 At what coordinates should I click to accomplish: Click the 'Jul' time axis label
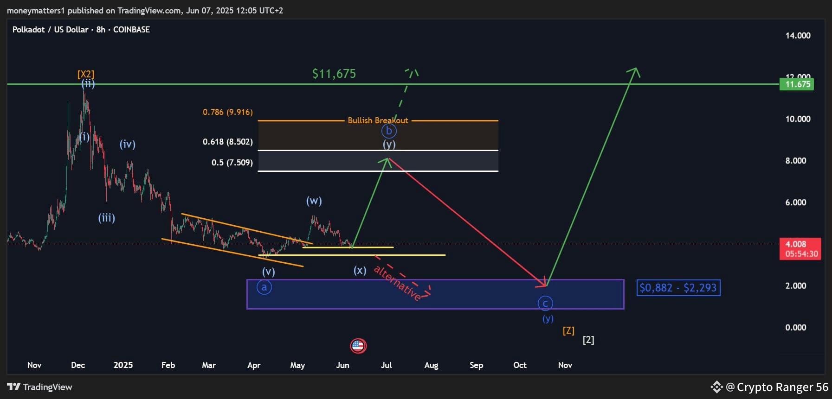pos(386,365)
